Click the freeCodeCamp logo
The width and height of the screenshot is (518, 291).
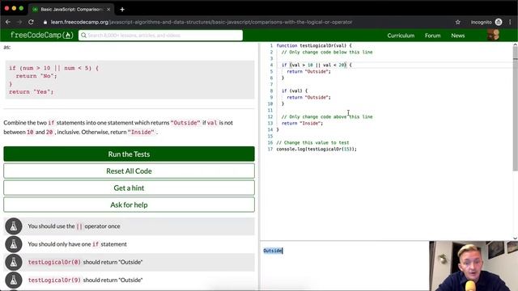click(42, 35)
